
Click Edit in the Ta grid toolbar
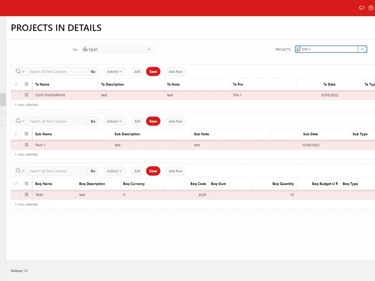[x=137, y=72]
